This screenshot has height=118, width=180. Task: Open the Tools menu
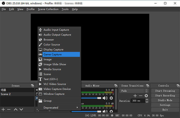(x=65, y=9)
